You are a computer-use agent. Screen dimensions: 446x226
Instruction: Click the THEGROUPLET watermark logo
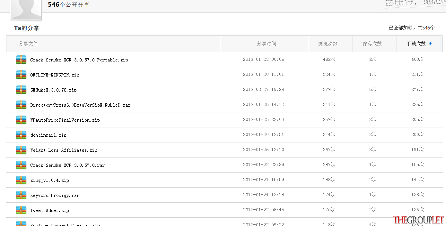[x=418, y=220]
